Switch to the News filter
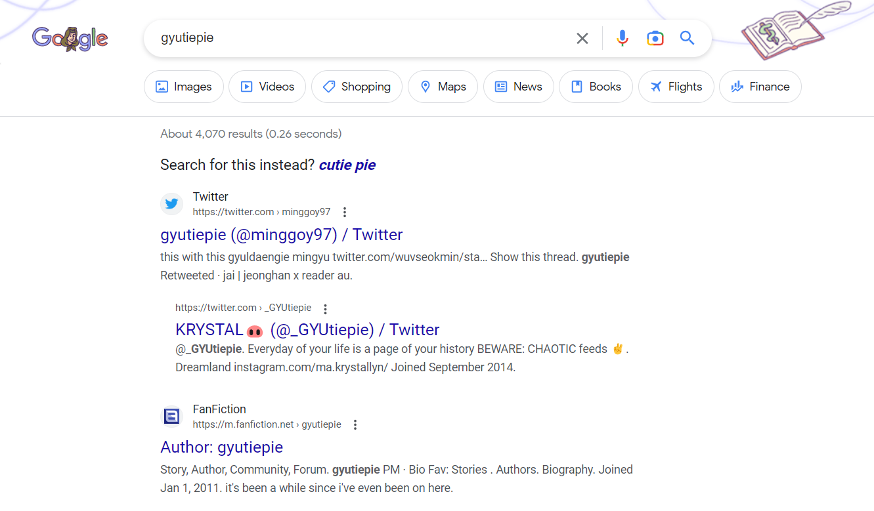This screenshot has width=874, height=511. 519,87
